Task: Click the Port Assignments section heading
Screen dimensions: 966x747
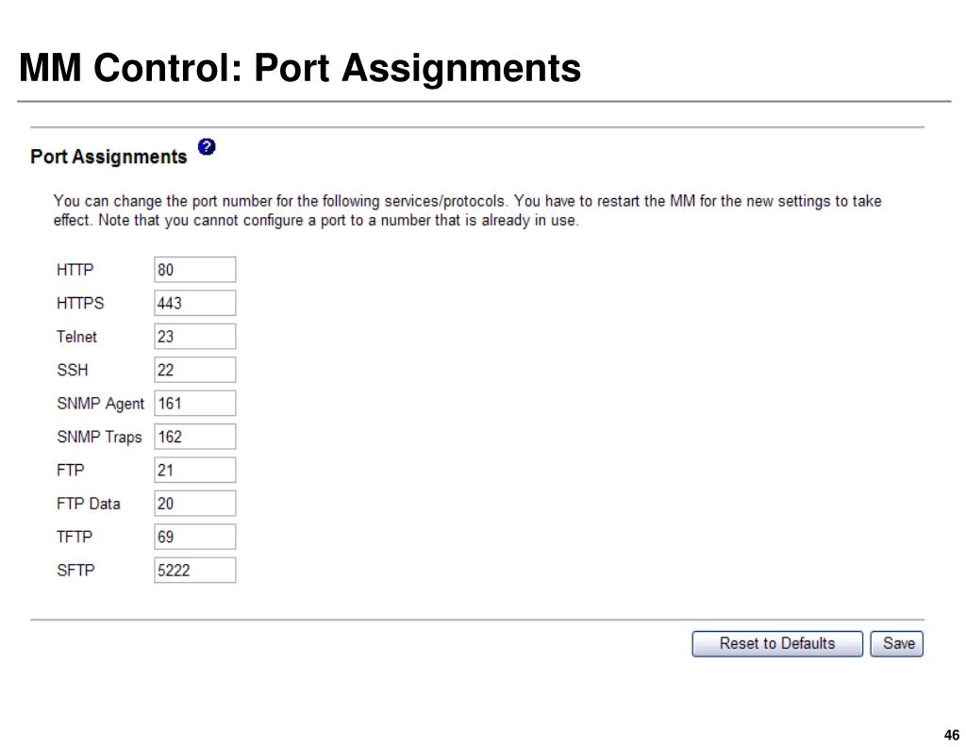Action: click(x=108, y=157)
